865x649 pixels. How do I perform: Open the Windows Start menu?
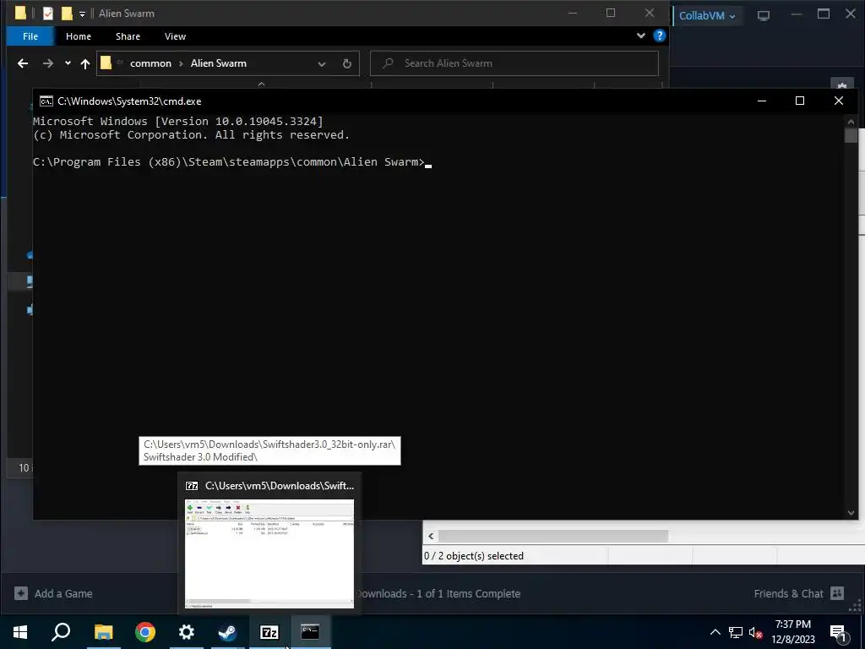point(20,632)
